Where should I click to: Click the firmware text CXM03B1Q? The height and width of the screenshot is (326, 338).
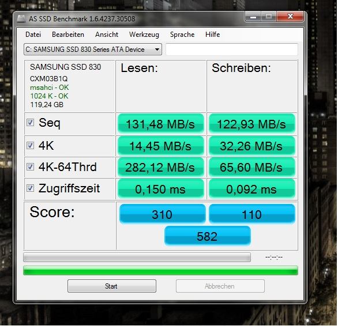[x=48, y=78]
